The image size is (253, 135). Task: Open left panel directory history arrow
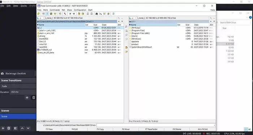tap(122, 21)
